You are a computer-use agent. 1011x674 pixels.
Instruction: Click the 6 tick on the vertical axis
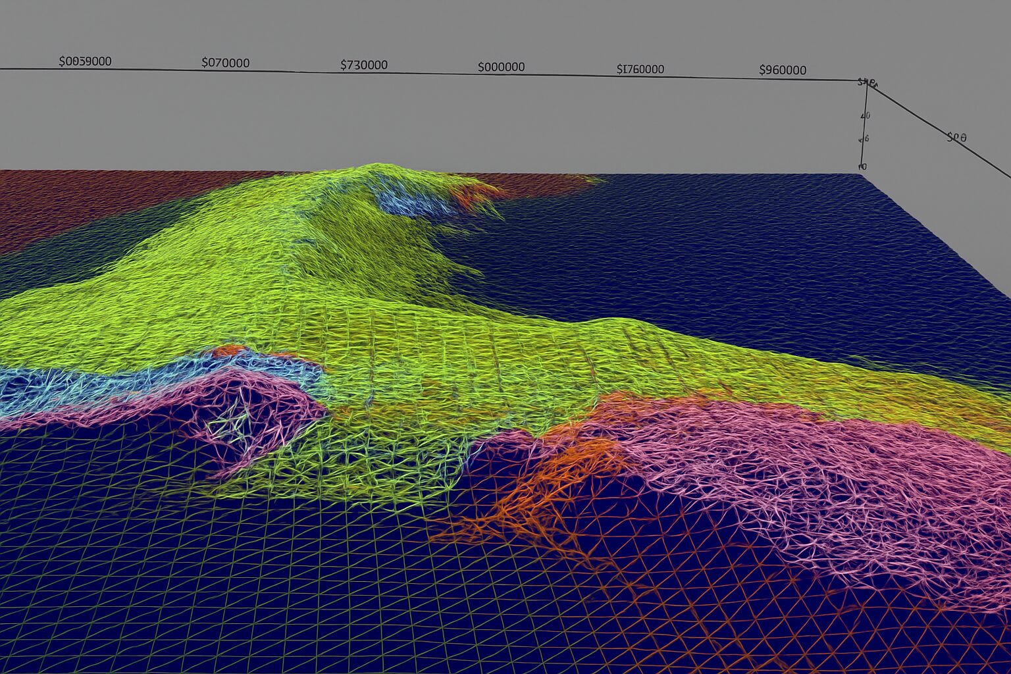coord(864,140)
